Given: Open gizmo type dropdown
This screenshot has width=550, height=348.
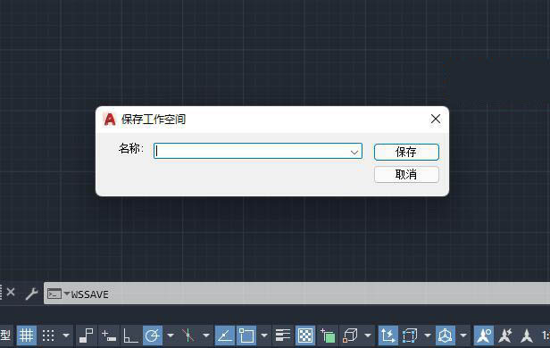Looking at the screenshot, I should (x=463, y=336).
